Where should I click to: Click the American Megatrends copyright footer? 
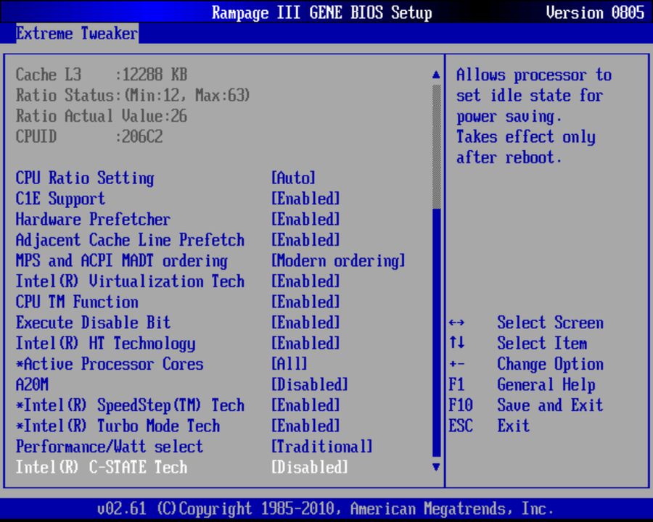[x=325, y=509]
